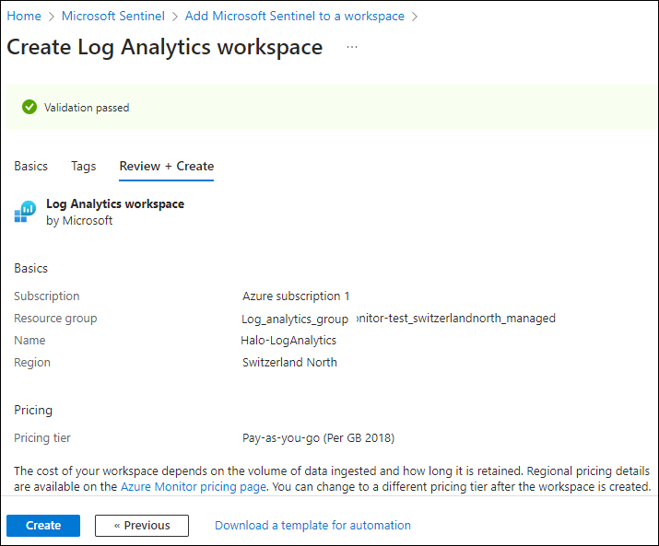Open the ellipsis menu beside page title

pyautogui.click(x=352, y=47)
